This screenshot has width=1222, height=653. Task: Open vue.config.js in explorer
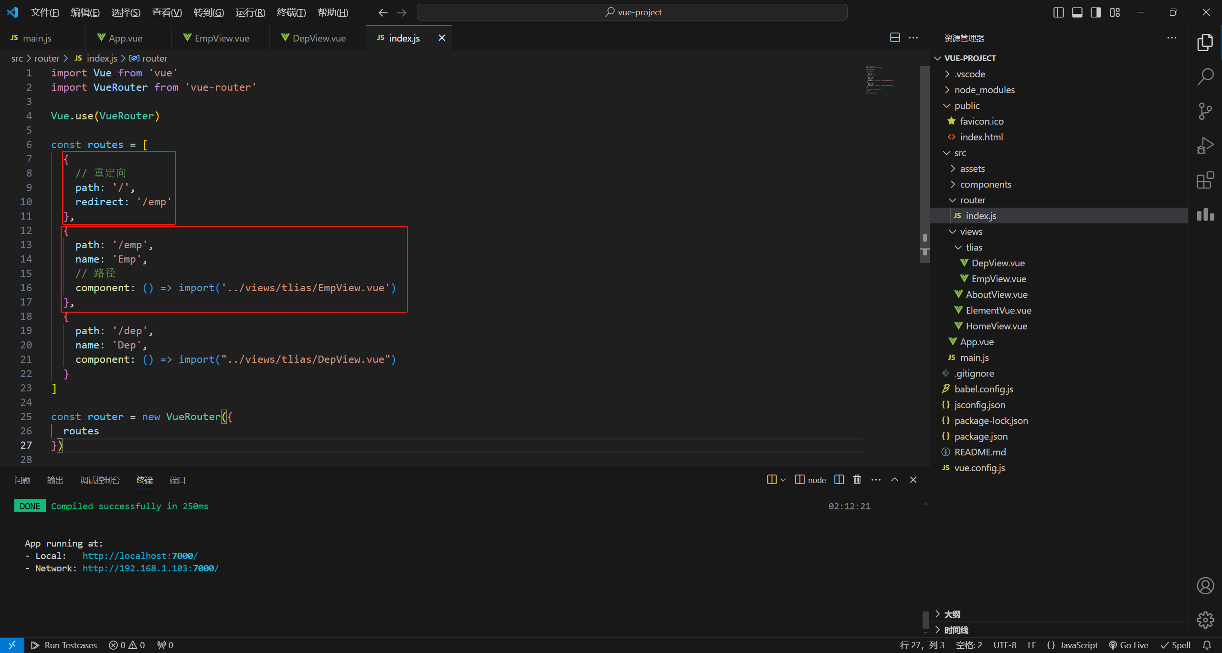1059,468
